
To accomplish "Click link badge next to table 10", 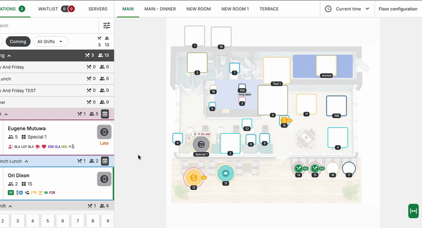I will point(290,120).
